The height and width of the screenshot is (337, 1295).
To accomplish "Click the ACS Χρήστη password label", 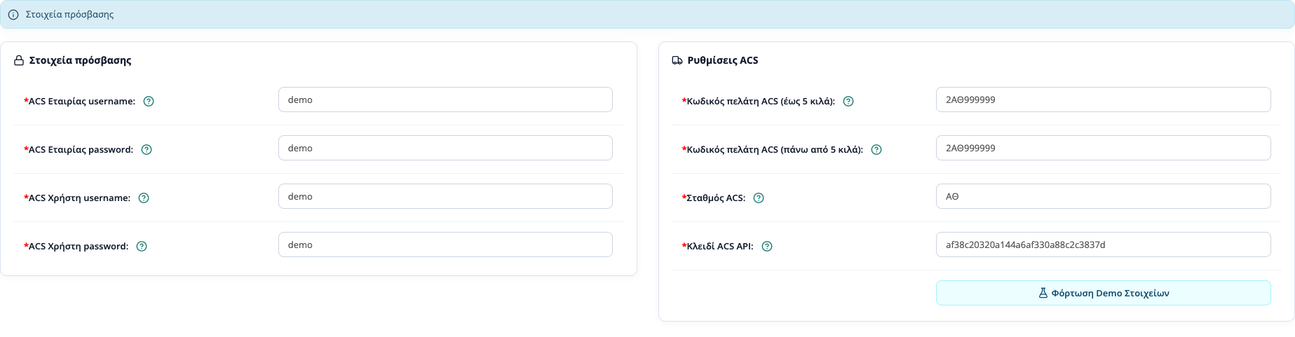I will (x=76, y=247).
